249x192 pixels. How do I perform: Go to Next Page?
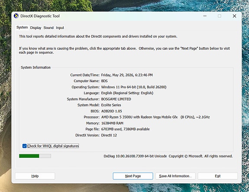(x=133, y=176)
